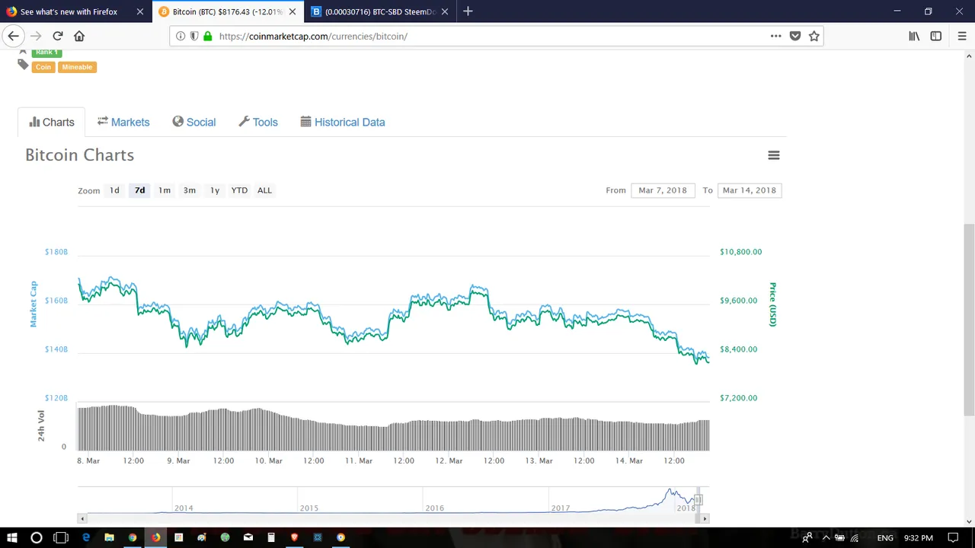This screenshot has height=548, width=975.
Task: Edit the From date Mar 7, 2018
Action: [x=663, y=190]
